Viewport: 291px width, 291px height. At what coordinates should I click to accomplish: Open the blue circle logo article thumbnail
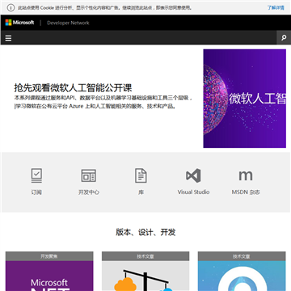[242, 276]
